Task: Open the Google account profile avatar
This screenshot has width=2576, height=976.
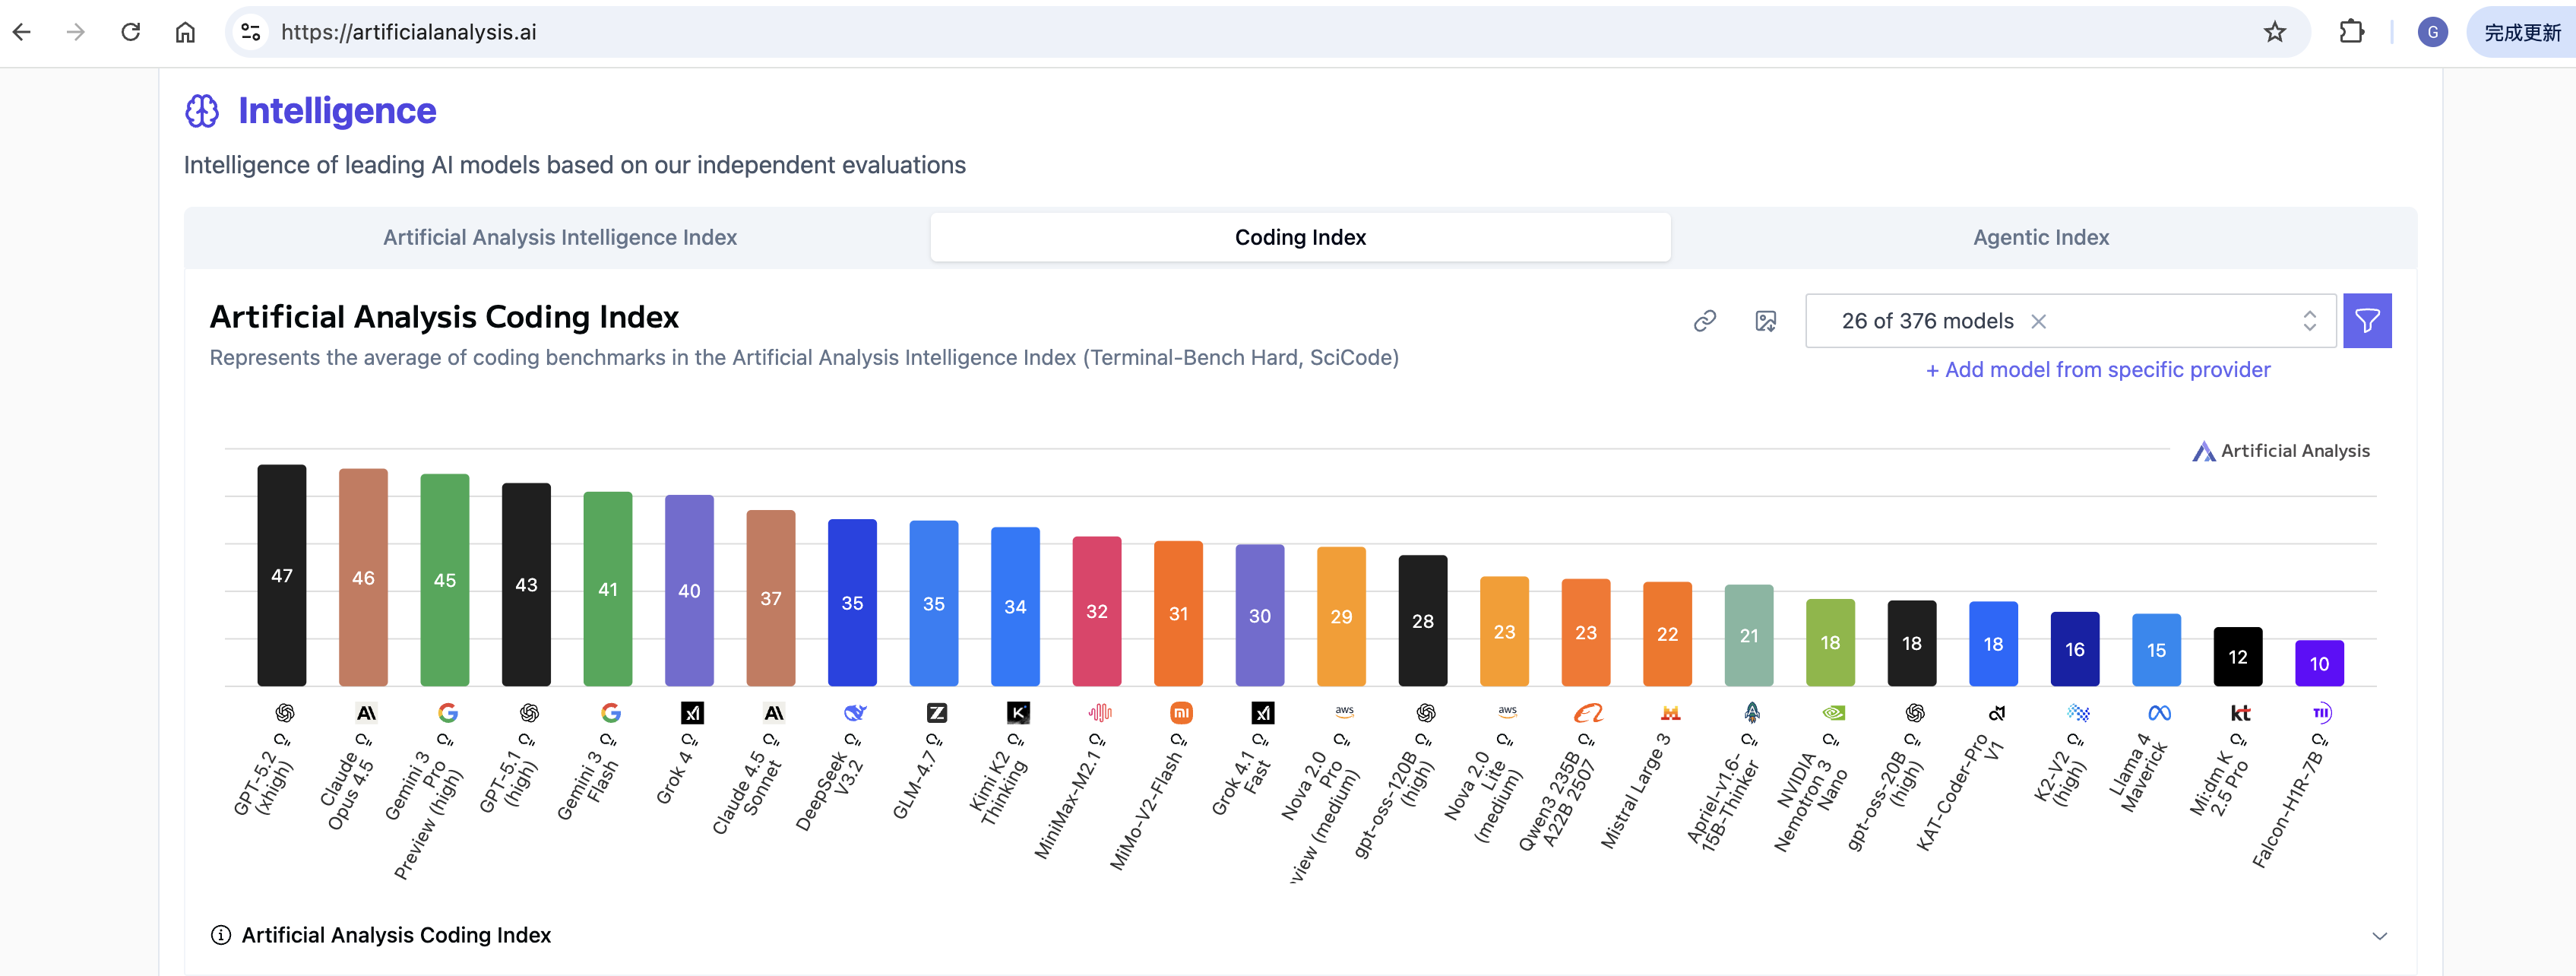Action: tap(2432, 32)
